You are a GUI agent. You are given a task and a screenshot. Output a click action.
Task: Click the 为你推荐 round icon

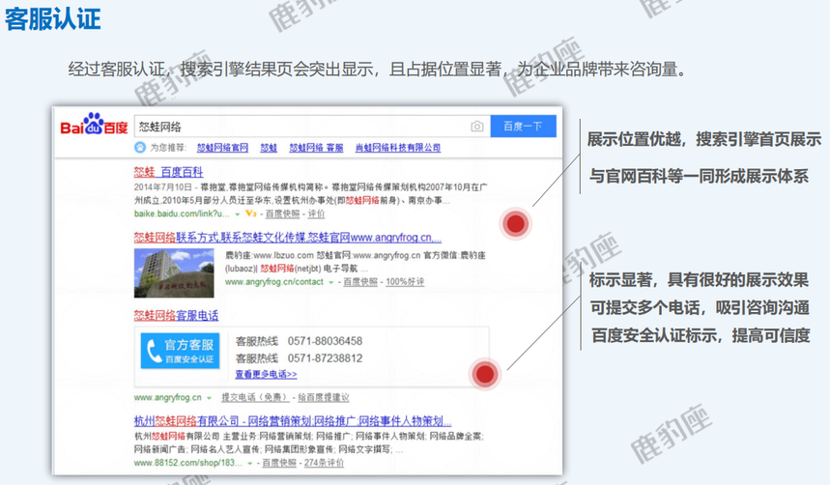coord(140,147)
